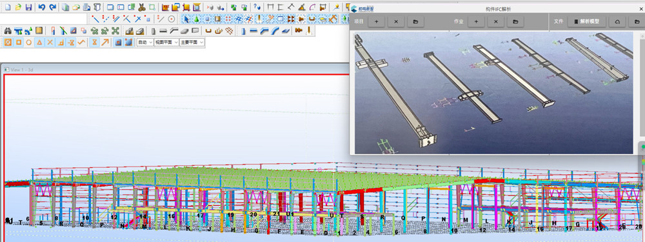645x242 pixels.
Task: Open the 主要平面 dropdown
Action: [192, 42]
